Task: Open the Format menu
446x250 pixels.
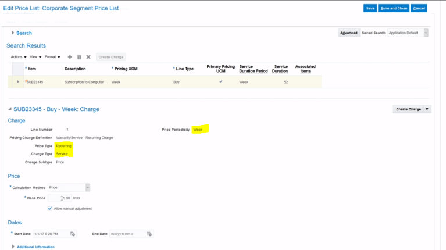Action: pyautogui.click(x=53, y=57)
